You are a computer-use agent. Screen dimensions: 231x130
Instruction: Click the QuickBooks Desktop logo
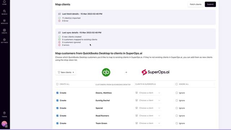tap(106, 72)
